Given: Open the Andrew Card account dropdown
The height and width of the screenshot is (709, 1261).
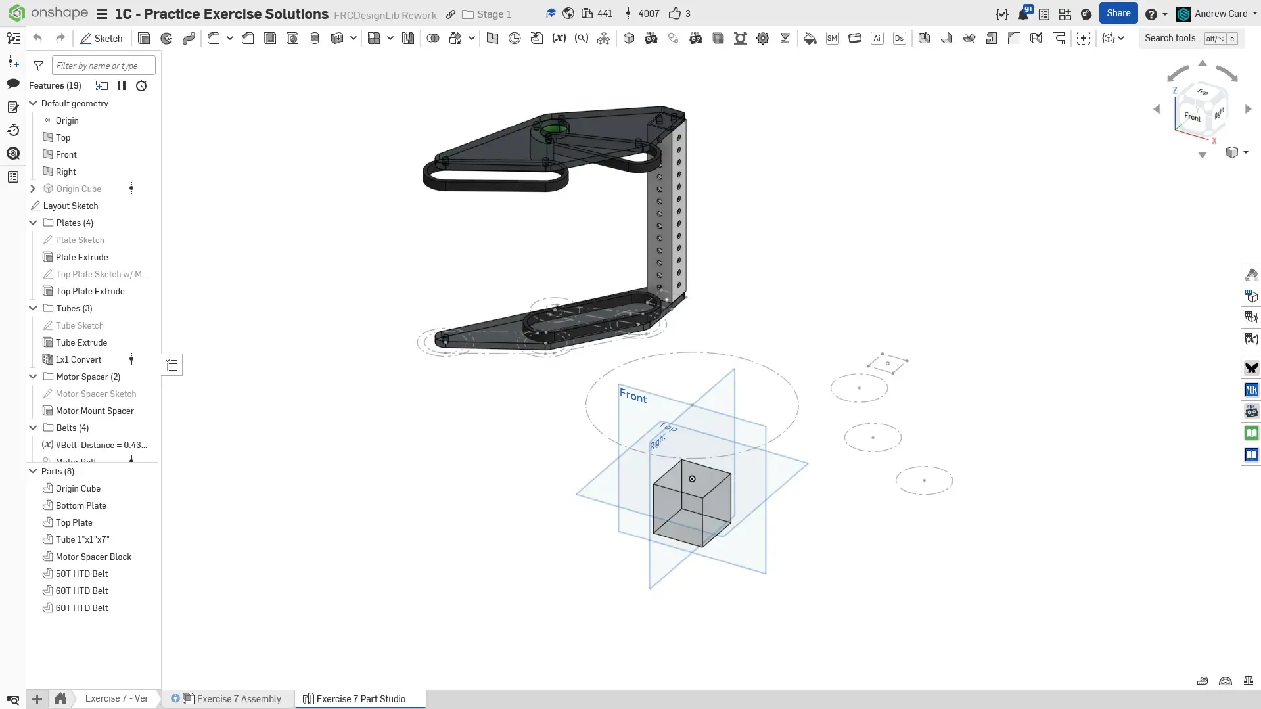Looking at the screenshot, I should (1220, 14).
